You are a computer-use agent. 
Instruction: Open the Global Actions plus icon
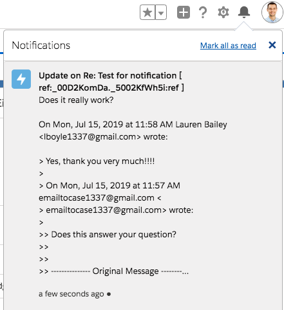coord(184,12)
